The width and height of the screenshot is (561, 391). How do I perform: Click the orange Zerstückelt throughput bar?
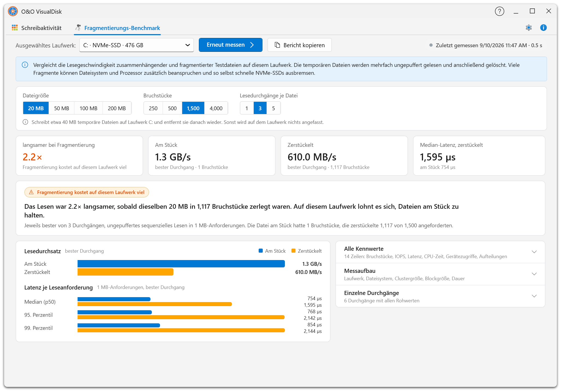point(125,272)
